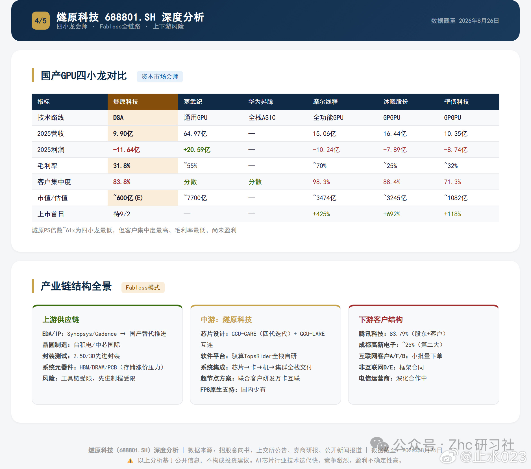Click the 上市首日 row label

51,214
